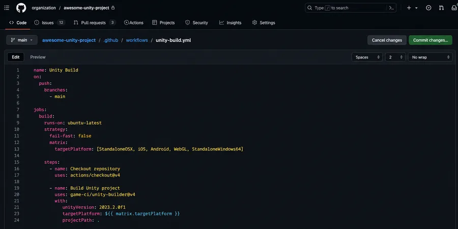
Task: Click 'unityVersion: 2023.2.0f1' line
Action: coord(94,208)
